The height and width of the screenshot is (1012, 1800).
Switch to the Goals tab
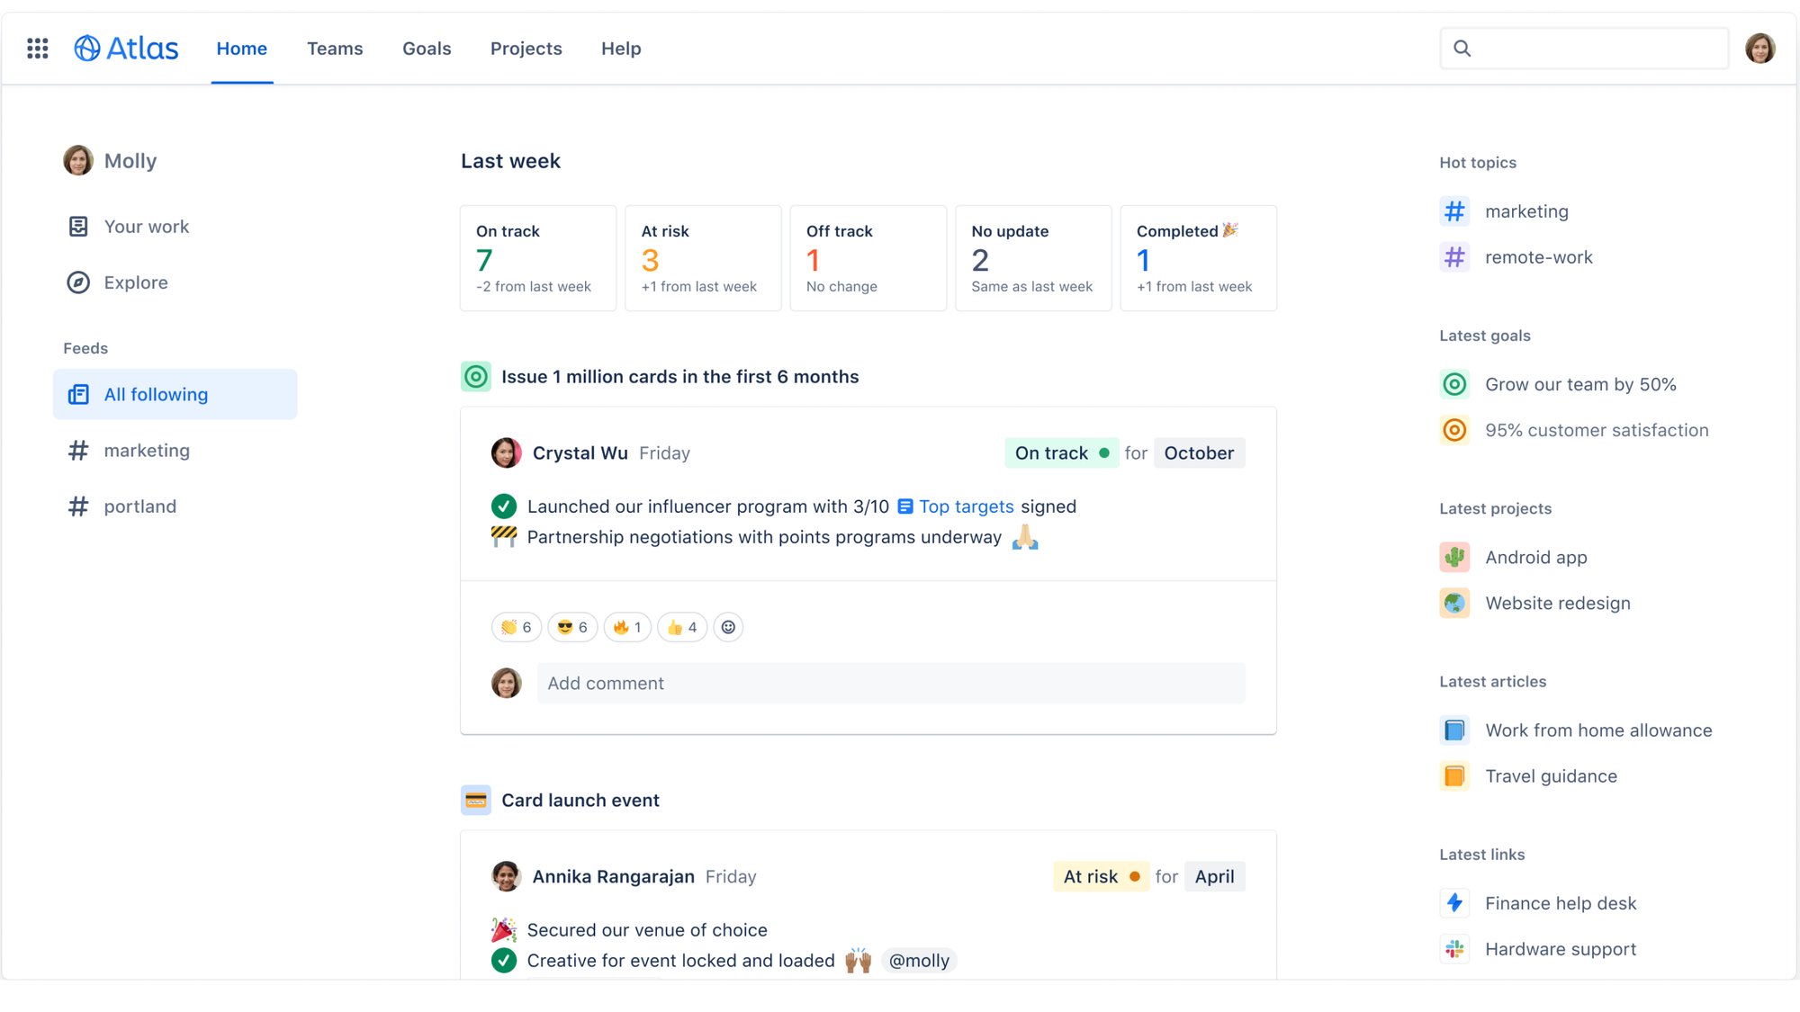pos(427,49)
